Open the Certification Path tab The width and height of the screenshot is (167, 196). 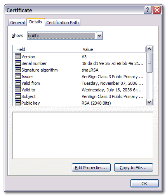(63, 23)
